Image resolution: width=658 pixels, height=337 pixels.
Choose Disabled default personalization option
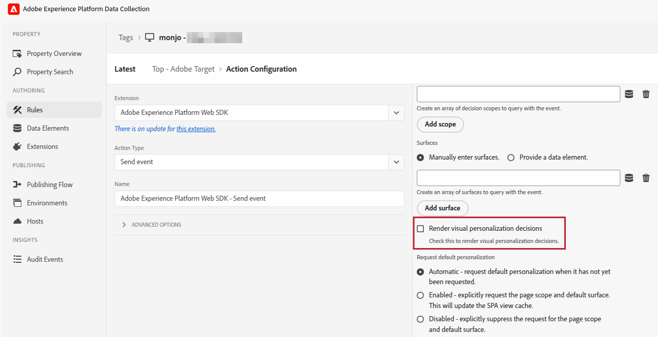click(x=420, y=319)
